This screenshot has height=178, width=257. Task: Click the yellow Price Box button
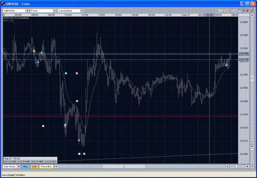coord(46,166)
